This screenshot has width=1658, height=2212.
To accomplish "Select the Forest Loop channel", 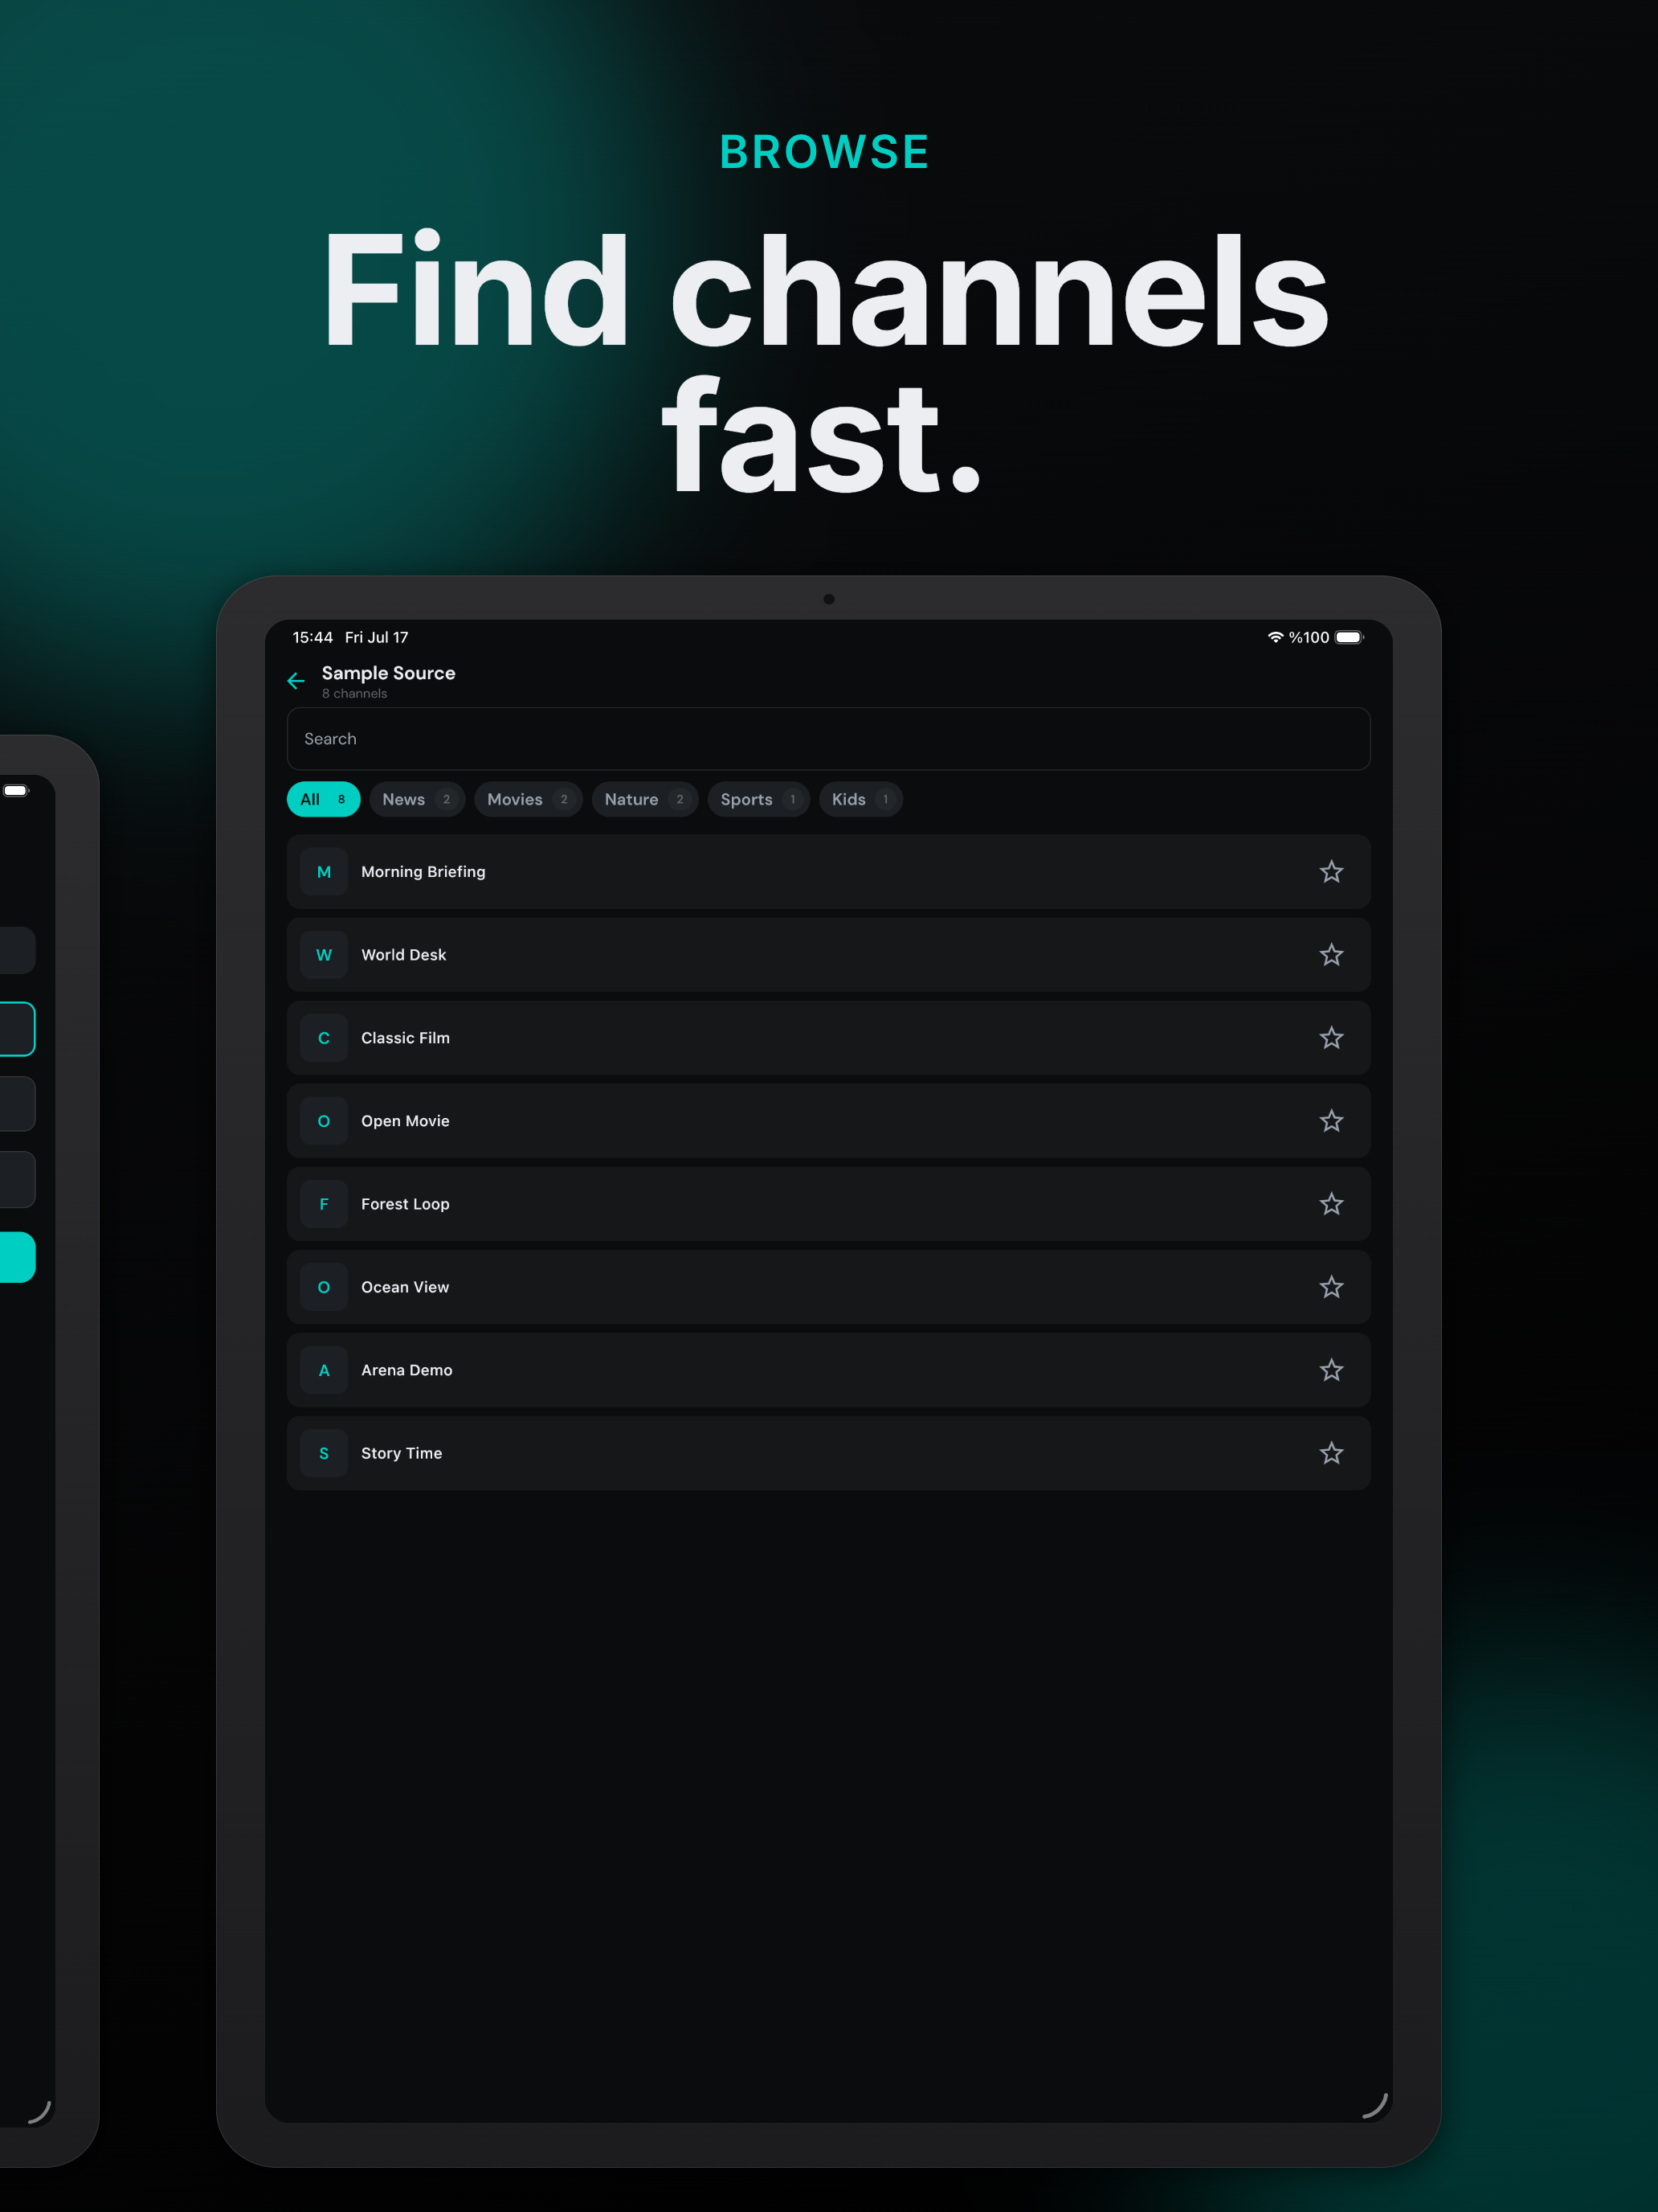I will point(828,1204).
